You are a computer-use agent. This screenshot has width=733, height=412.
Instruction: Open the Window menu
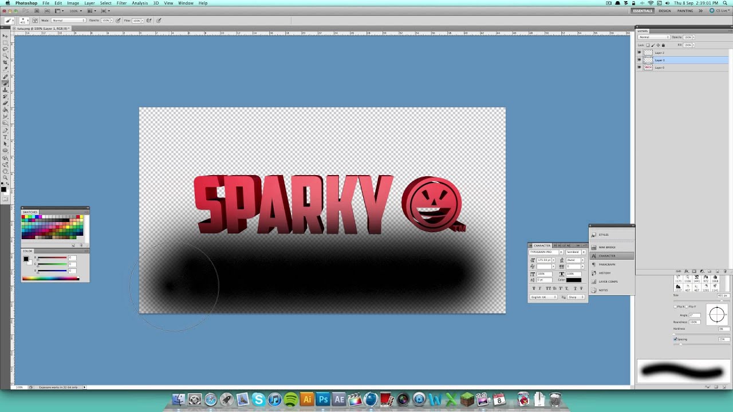pos(186,3)
